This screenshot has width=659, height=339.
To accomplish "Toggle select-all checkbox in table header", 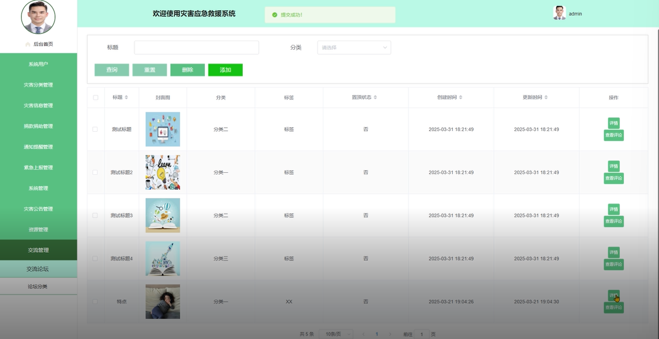I will (95, 97).
